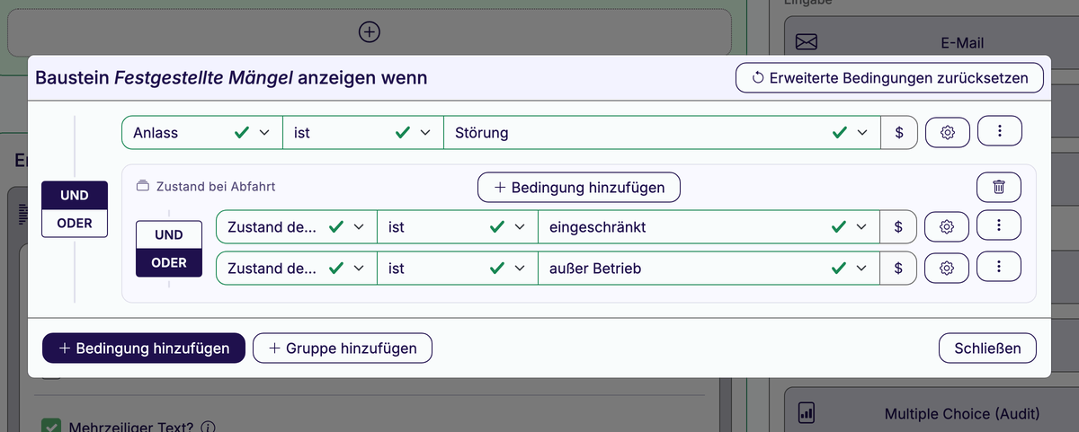Open gear settings for außer Betrieb condition
Viewport: 1079px width, 432px height.
coord(947,268)
